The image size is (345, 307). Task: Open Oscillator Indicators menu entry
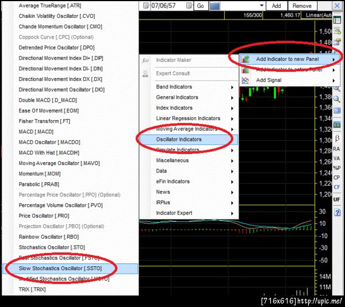click(189, 140)
